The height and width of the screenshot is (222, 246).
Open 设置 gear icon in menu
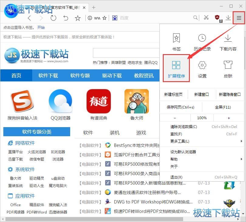(202, 68)
